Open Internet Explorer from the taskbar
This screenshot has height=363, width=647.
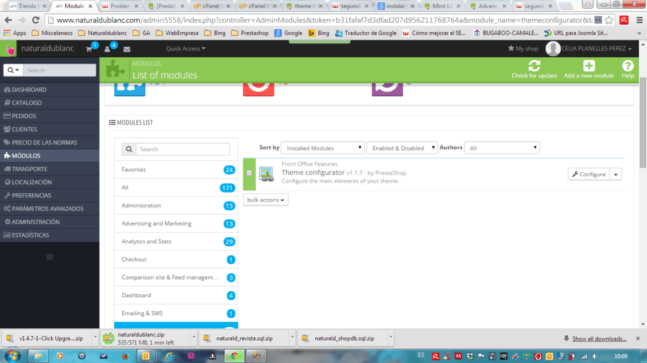169,356
